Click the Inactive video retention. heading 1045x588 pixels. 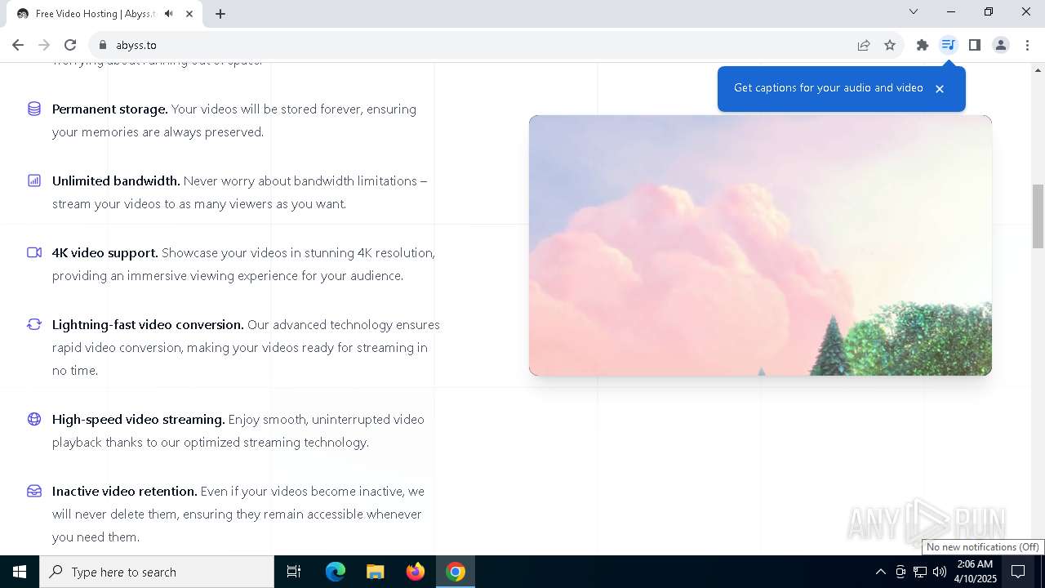[x=125, y=491]
